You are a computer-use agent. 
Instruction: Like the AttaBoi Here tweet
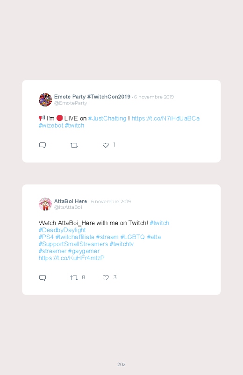(106, 277)
